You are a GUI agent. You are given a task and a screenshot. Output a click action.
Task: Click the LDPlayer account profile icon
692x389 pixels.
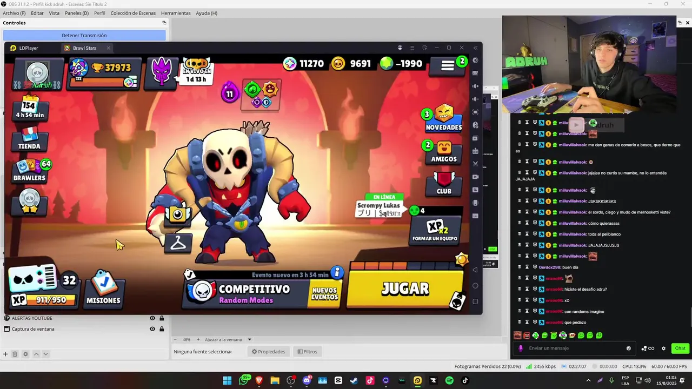coord(400,48)
